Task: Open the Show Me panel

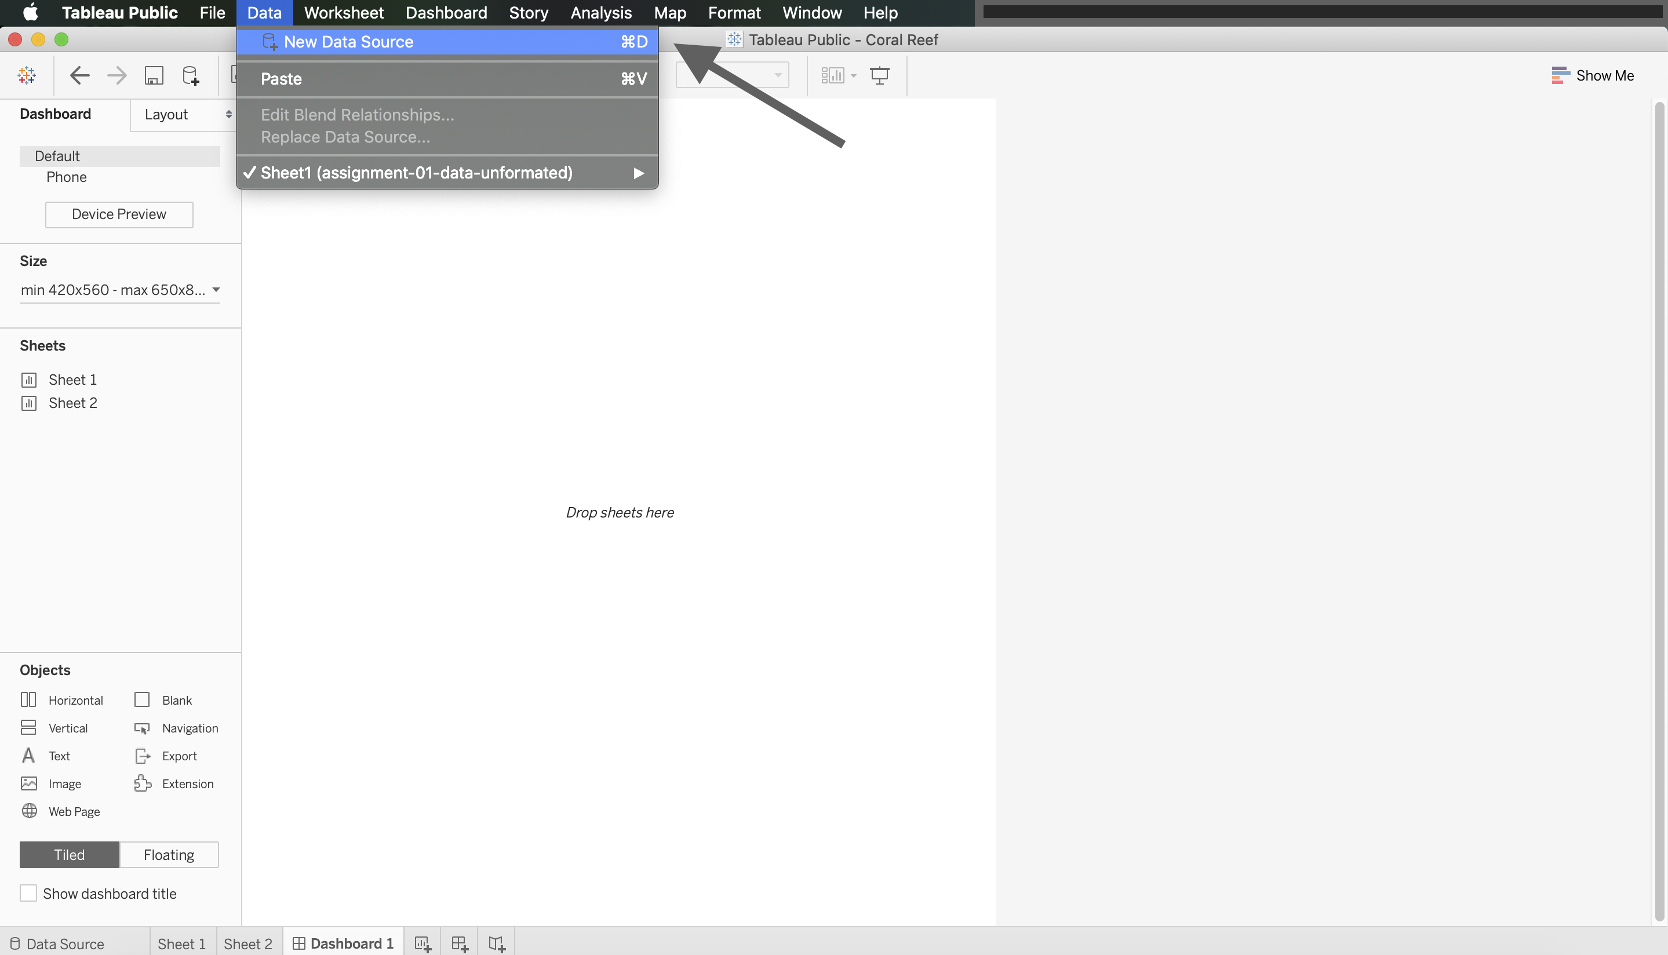Action: 1593,75
